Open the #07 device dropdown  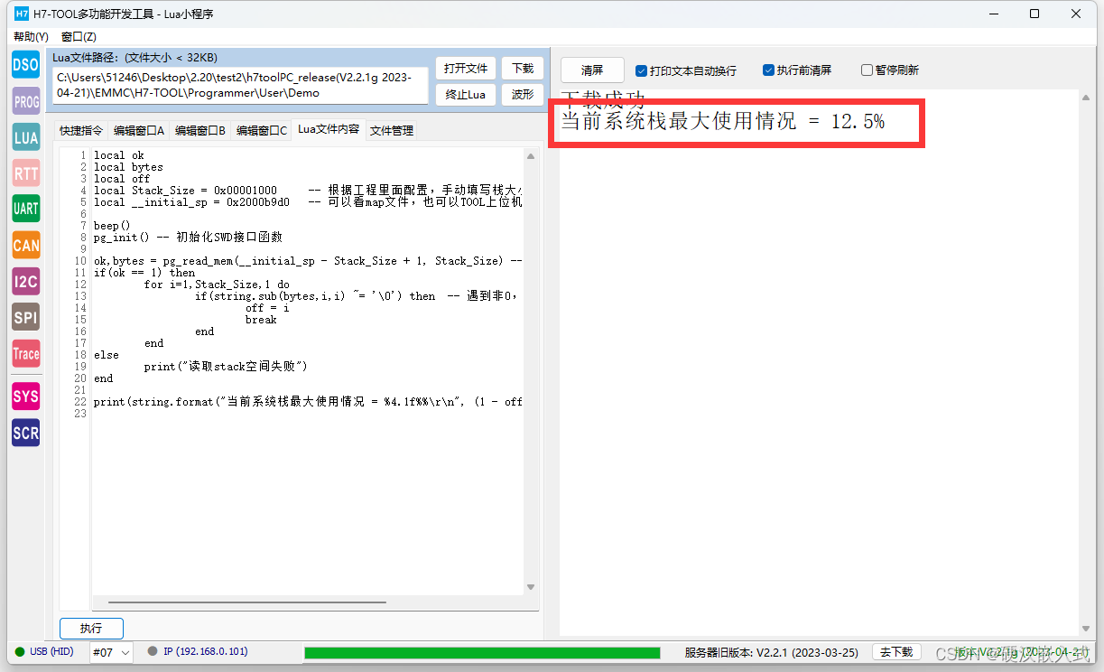pos(112,652)
